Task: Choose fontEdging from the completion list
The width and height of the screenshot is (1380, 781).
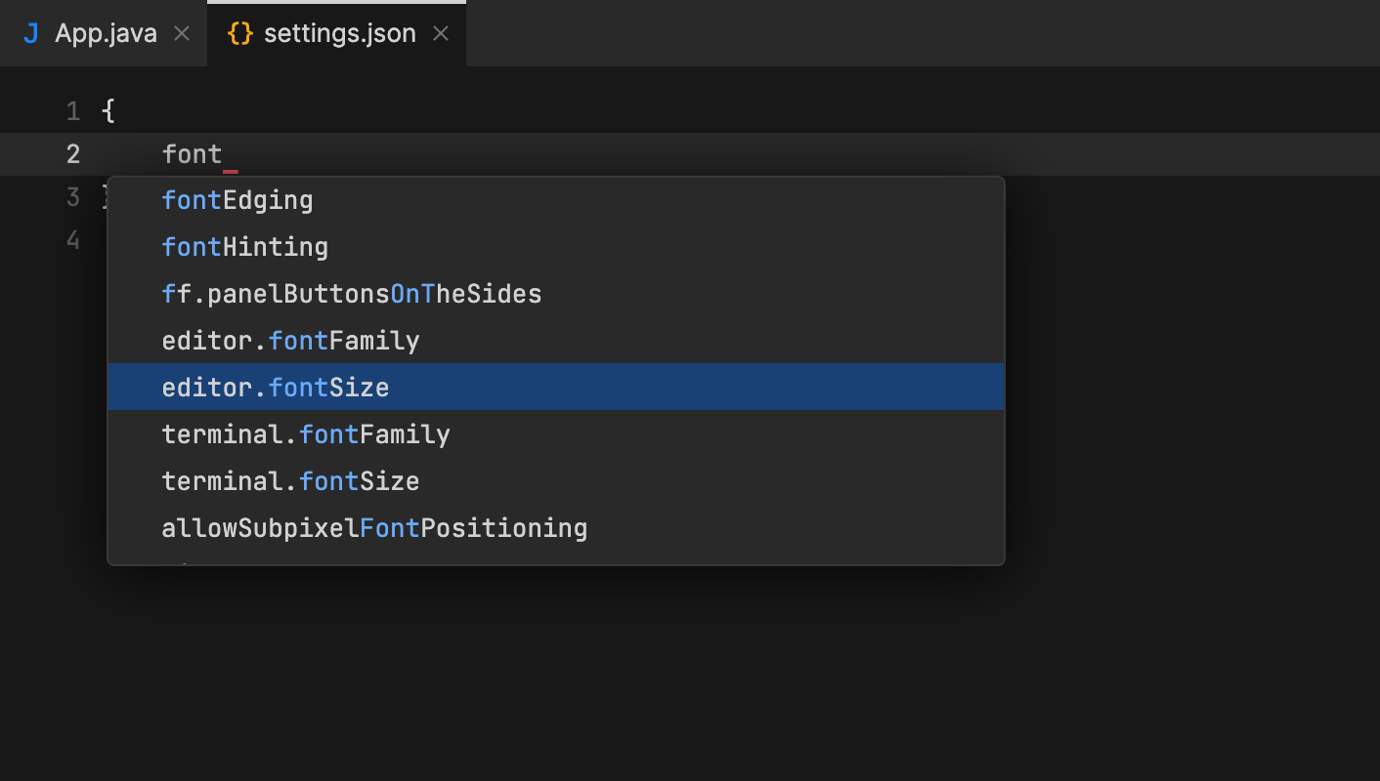Action: click(237, 199)
